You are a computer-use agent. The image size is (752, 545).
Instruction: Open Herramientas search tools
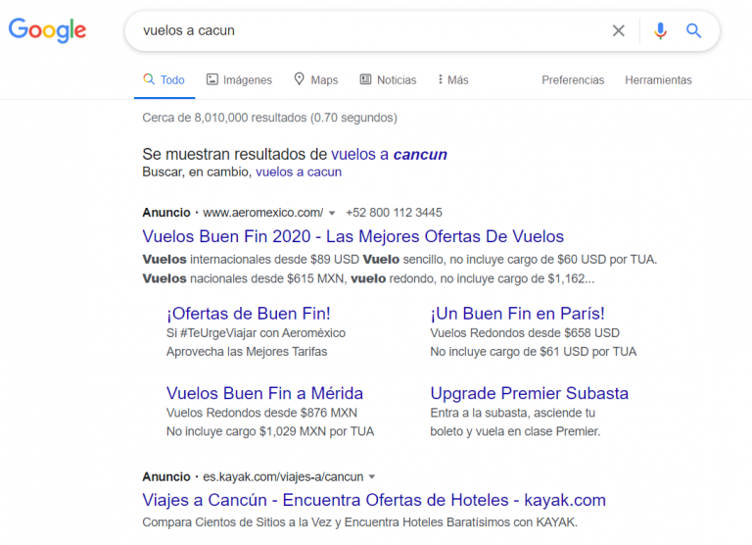tap(658, 80)
